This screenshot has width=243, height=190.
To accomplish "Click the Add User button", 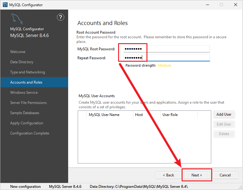I will tap(224, 114).
